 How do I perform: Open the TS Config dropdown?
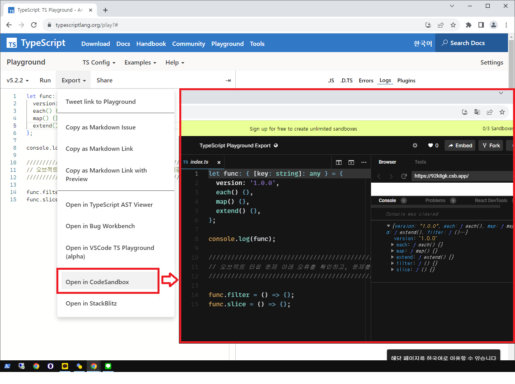click(99, 63)
